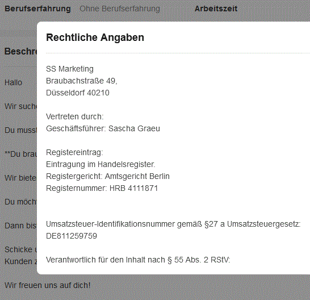Select the SS Marketing company name
This screenshot has height=300, width=310.
70,69
